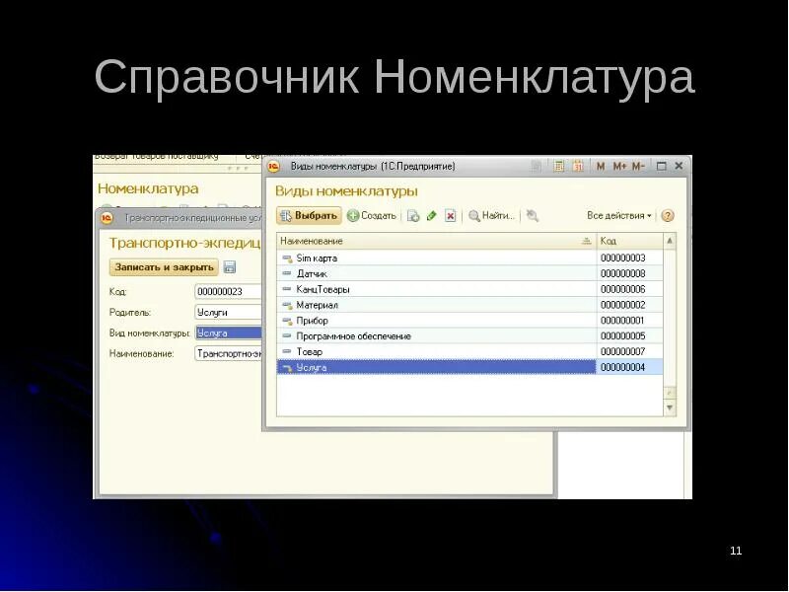Click Вид номенклатуры field Услуга
Image resolution: width=789 pixels, height=592 pixels.
[229, 333]
